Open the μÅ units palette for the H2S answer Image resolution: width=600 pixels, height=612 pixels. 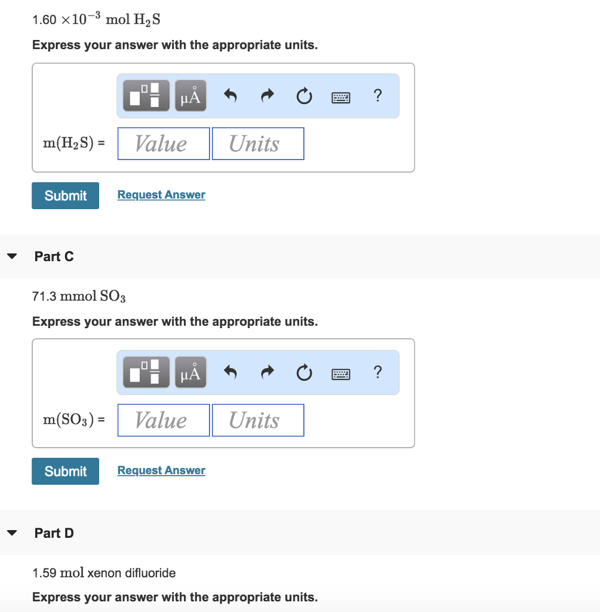pyautogui.click(x=190, y=96)
